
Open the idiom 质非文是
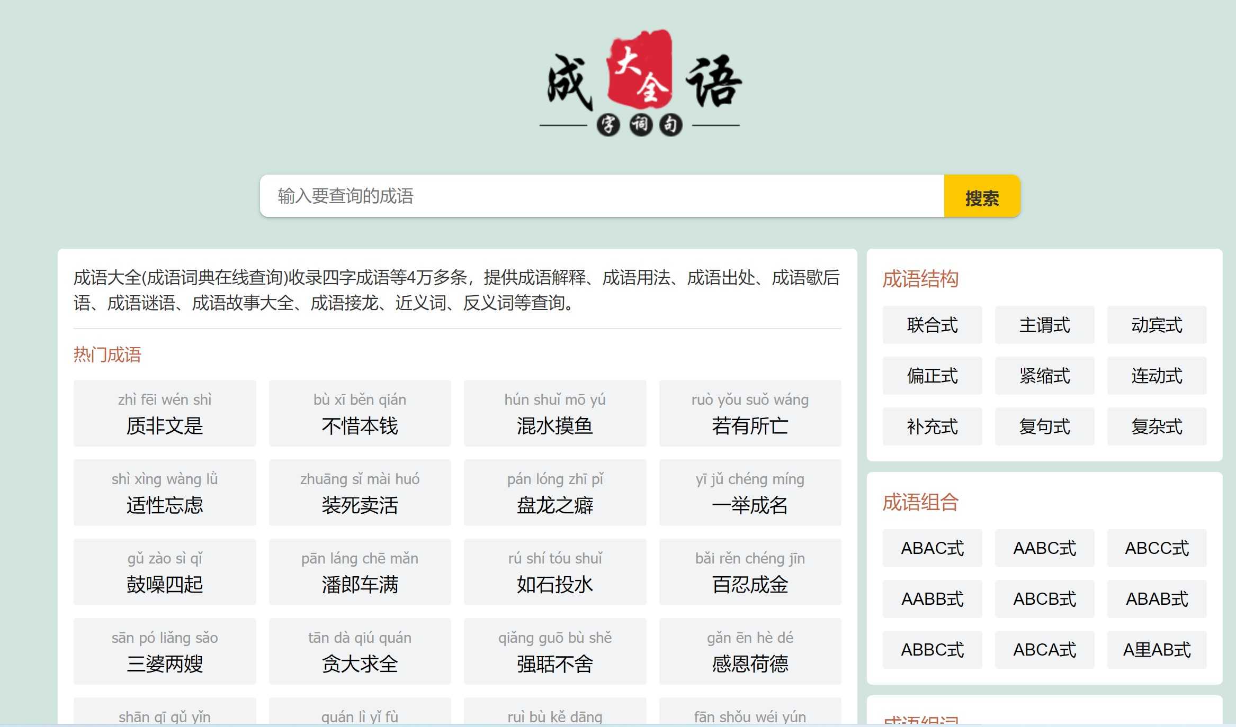click(x=165, y=413)
